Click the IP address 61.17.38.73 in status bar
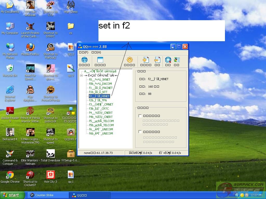 pos(104,153)
